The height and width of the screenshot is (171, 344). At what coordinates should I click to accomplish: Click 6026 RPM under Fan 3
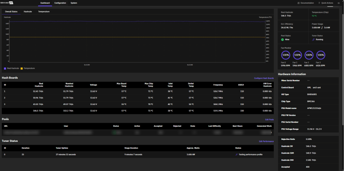[320, 65]
